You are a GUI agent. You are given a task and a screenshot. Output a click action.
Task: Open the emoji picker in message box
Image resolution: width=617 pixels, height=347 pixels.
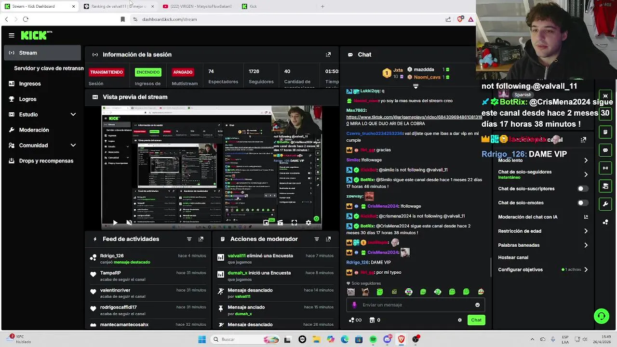(477, 305)
